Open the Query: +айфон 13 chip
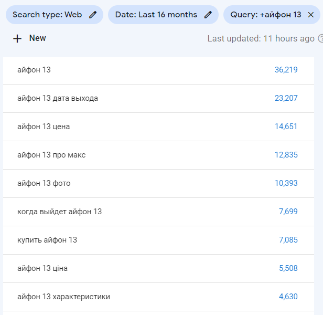Image resolution: width=323 pixels, height=315 pixels. (x=272, y=15)
